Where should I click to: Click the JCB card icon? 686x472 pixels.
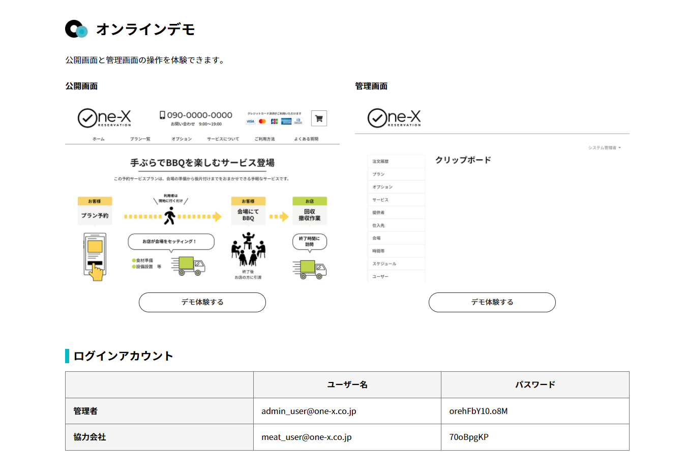pyautogui.click(x=274, y=122)
